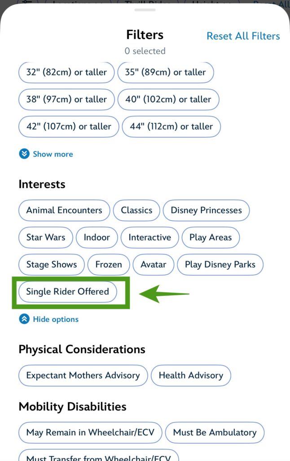
Task: Enable the Avatar interest chip
Action: [154, 264]
